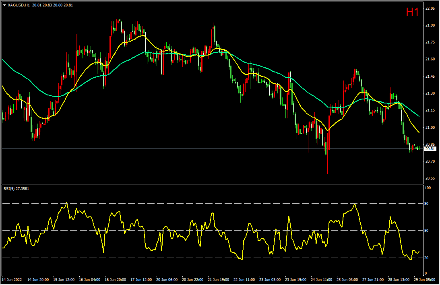
Task: Click the 21 Jun 19:00 time label
Action: pyautogui.click(x=218, y=280)
